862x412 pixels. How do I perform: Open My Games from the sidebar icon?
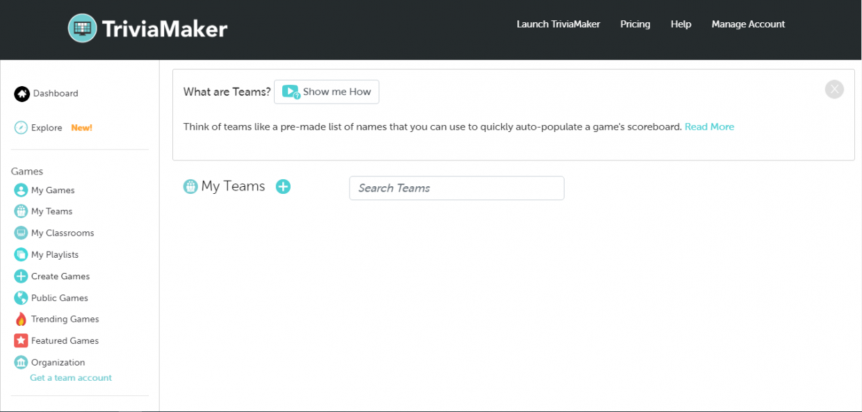[21, 190]
